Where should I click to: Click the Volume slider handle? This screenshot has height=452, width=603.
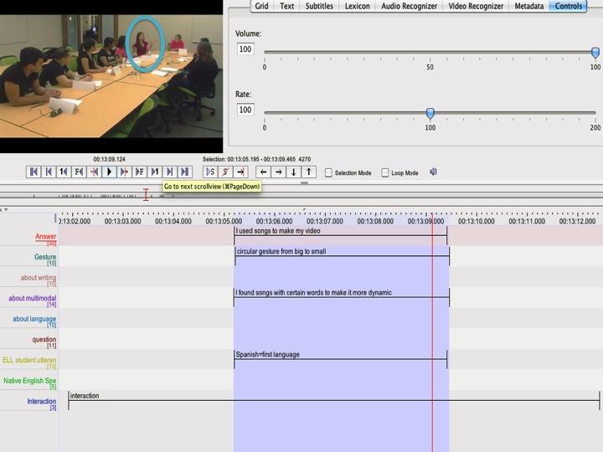(595, 53)
